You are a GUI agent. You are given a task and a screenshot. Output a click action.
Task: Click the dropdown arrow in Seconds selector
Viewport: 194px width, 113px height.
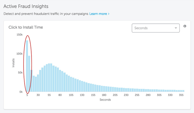[x=176, y=28]
